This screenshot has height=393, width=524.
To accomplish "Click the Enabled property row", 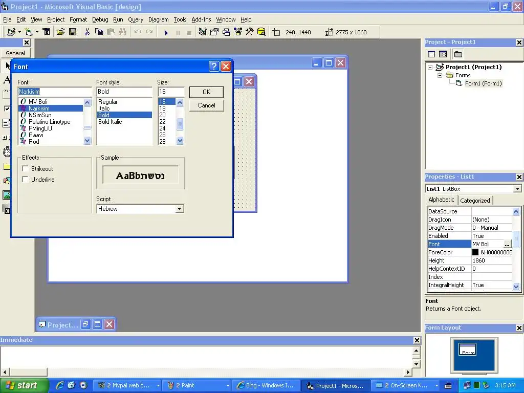I will point(470,236).
